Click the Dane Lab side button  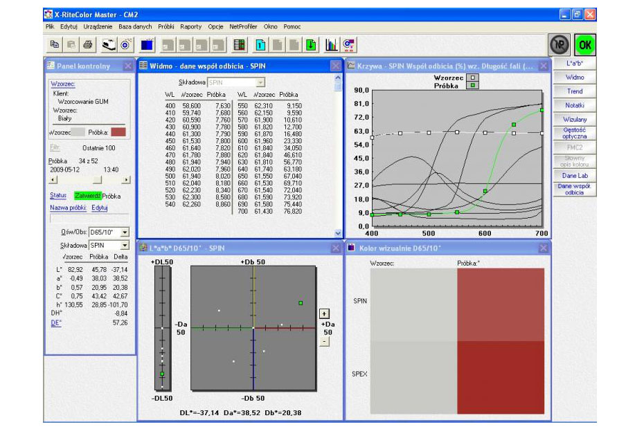click(575, 175)
